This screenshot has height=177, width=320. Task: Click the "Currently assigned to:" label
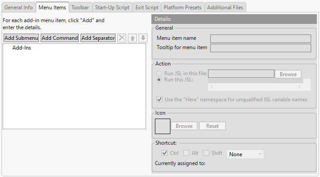point(180,163)
